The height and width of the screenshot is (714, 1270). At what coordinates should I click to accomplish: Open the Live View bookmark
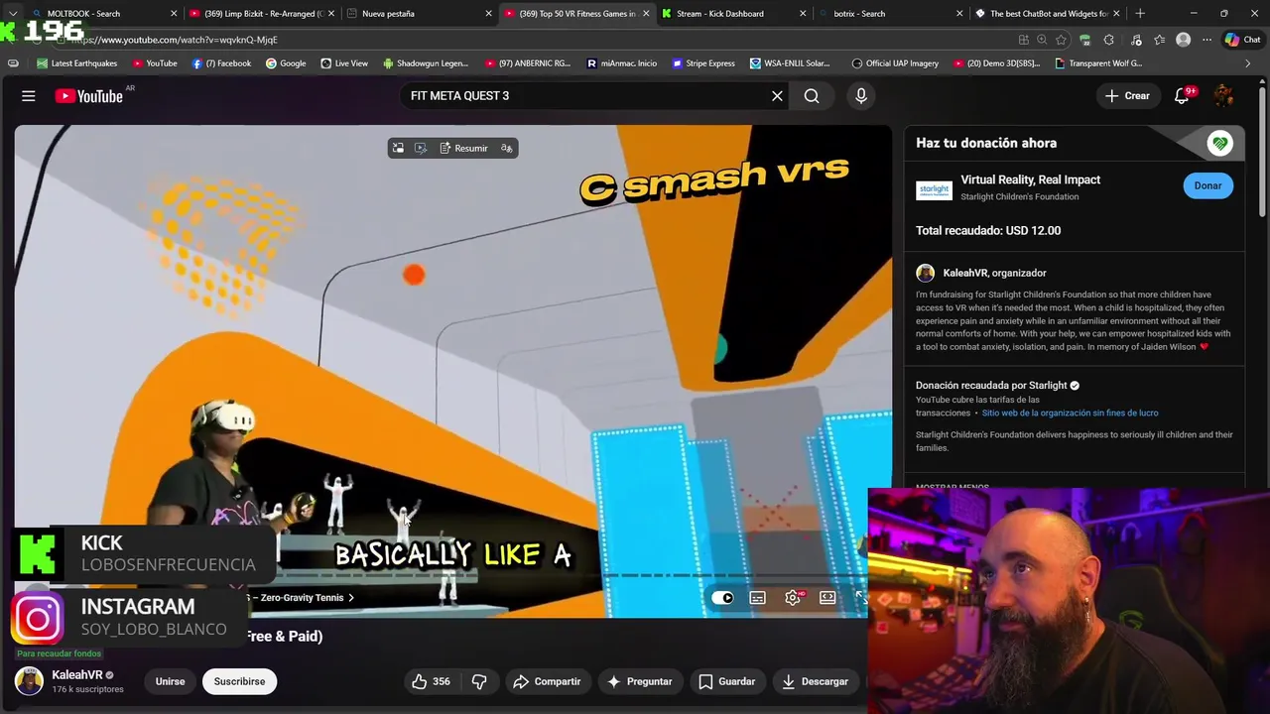344,63
